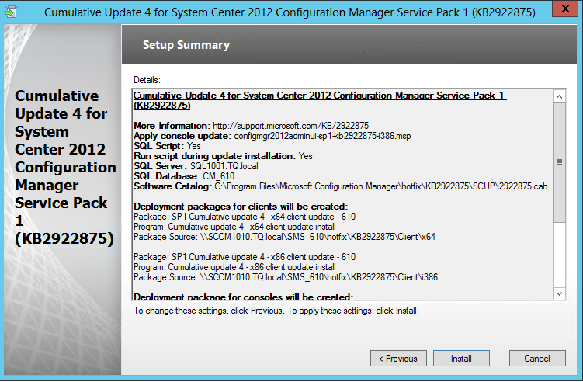
Task: Click the support.microsoft.com KB URL text
Action: point(290,125)
